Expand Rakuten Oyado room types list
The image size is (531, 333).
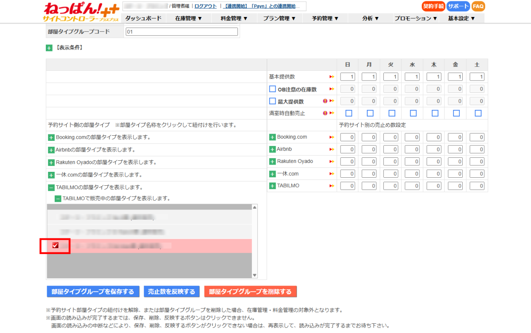pyautogui.click(x=51, y=162)
